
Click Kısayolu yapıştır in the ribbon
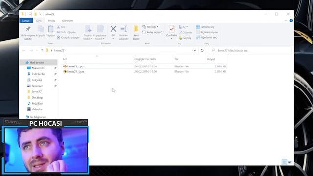[x=68, y=37]
